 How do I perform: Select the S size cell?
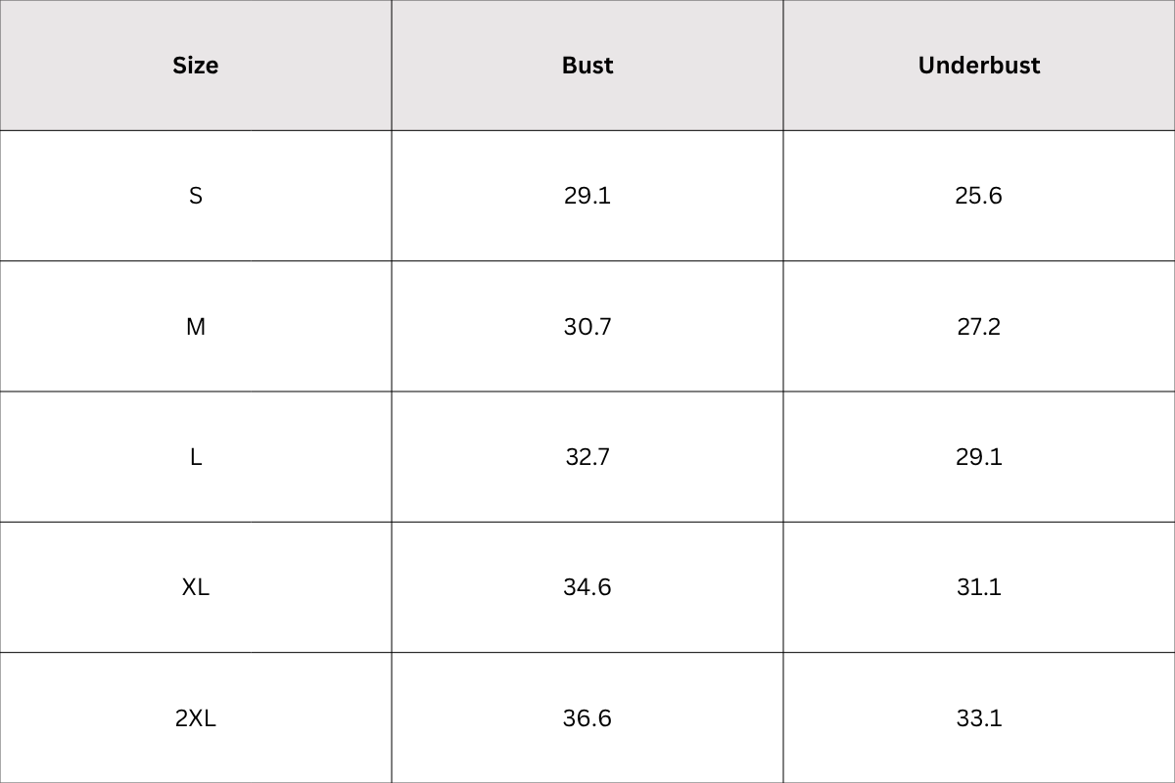[196, 196]
